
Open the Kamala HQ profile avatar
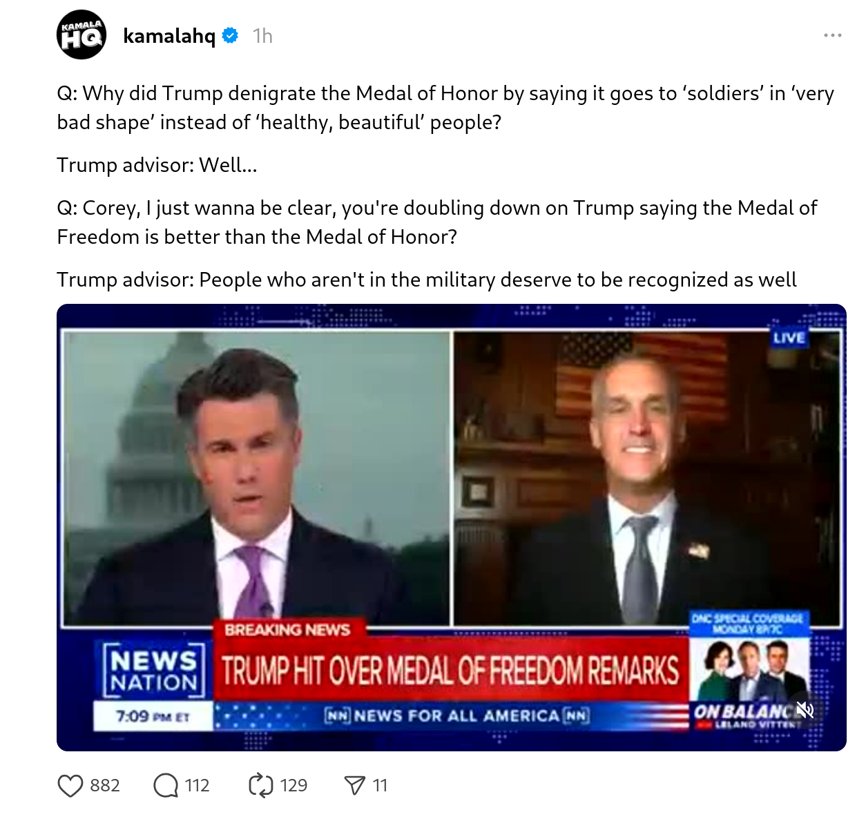coord(81,35)
